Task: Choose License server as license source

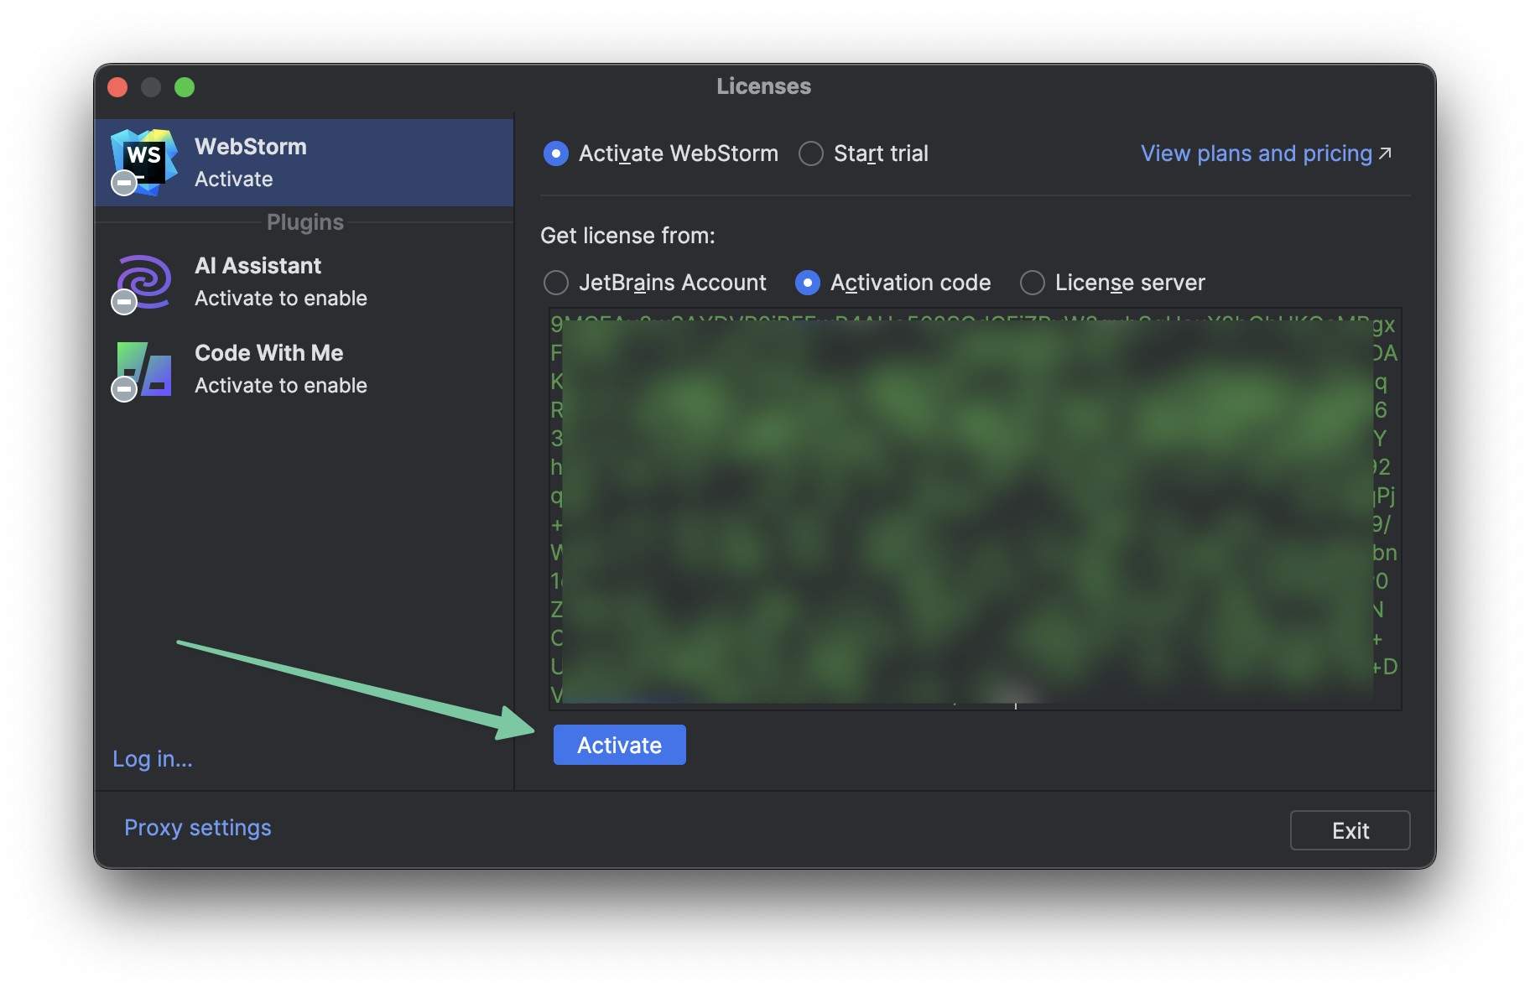Action: 1032,283
